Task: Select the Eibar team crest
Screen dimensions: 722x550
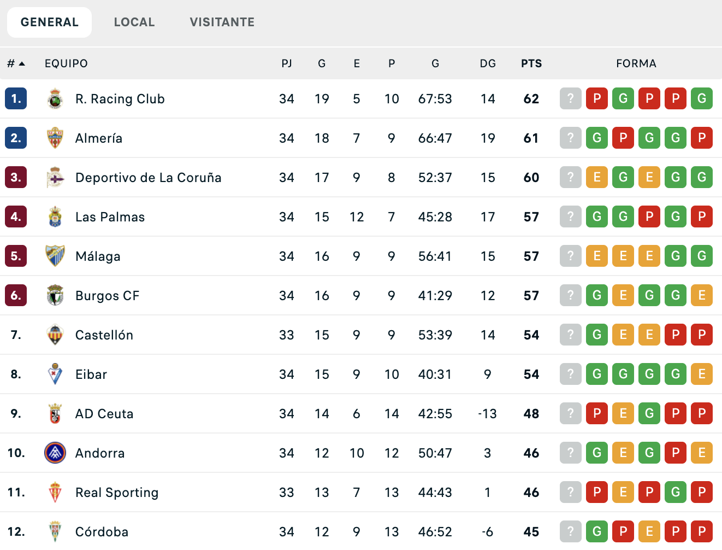Action: pos(55,374)
